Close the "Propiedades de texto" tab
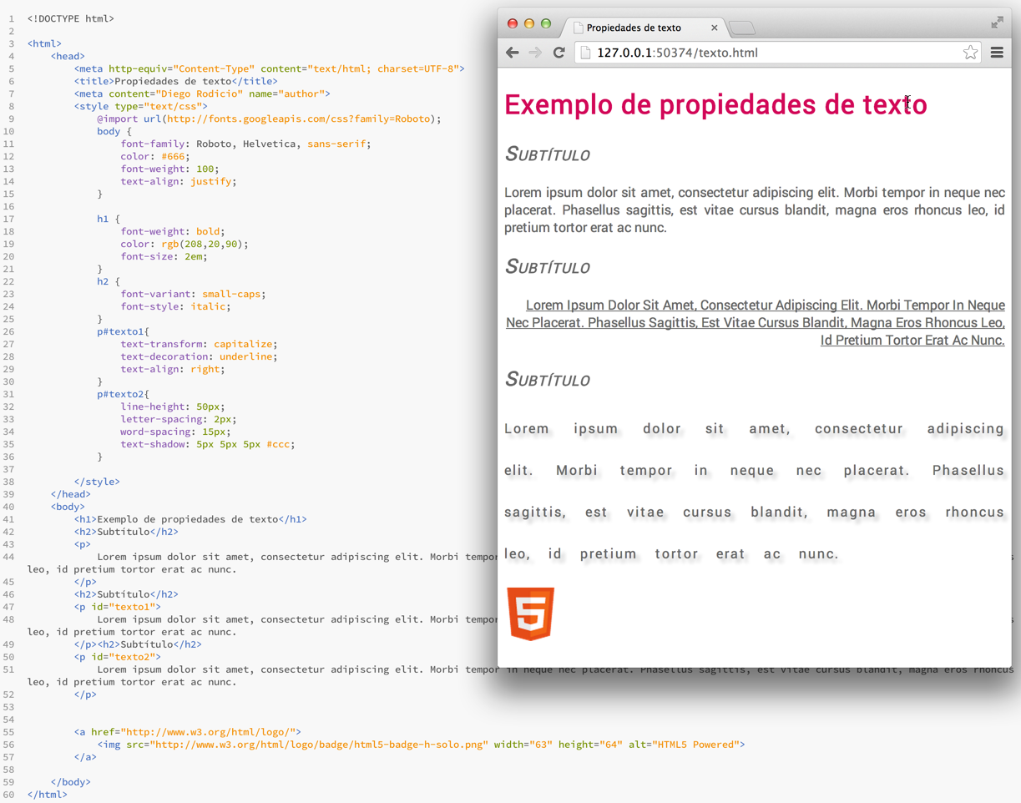1021x803 pixels. (x=714, y=28)
